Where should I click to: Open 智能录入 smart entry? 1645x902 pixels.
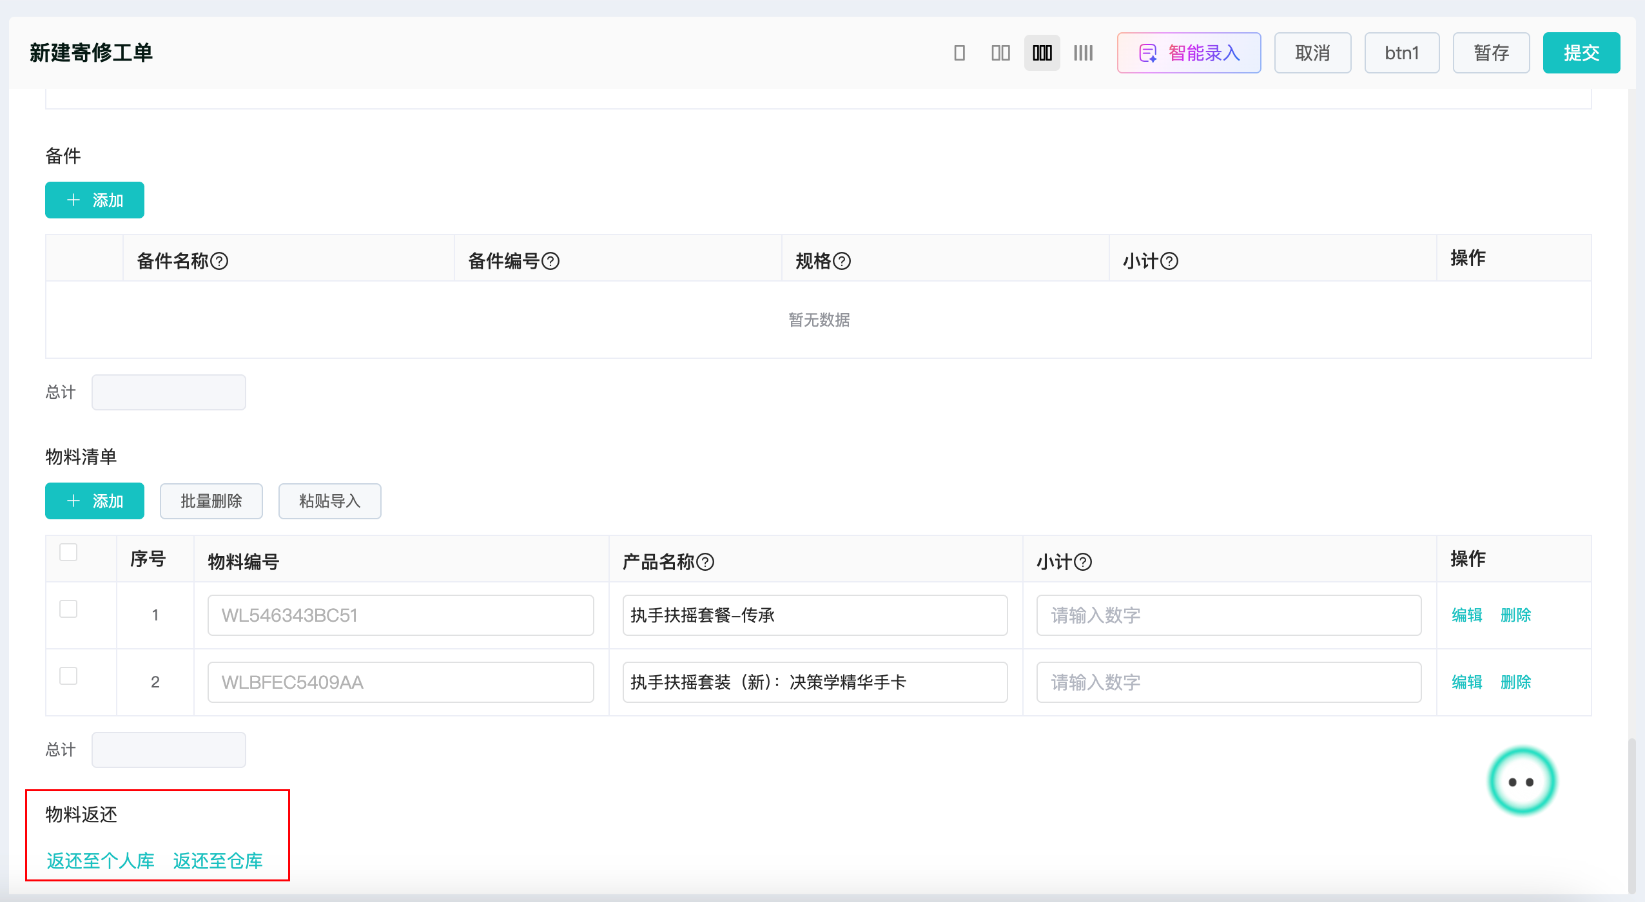[x=1189, y=53]
